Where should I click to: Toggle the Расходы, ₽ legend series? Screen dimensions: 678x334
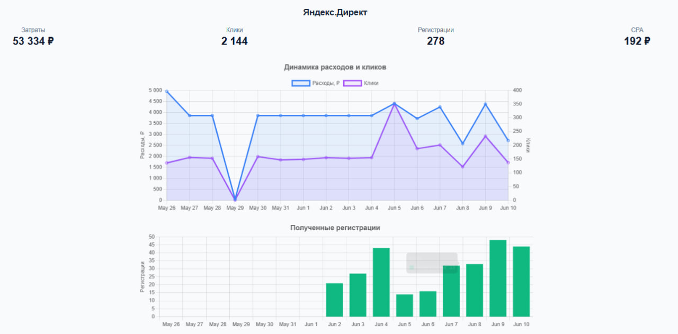coord(326,83)
